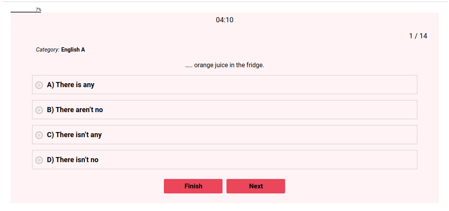Click the dotted blank in the question

pos(189,65)
